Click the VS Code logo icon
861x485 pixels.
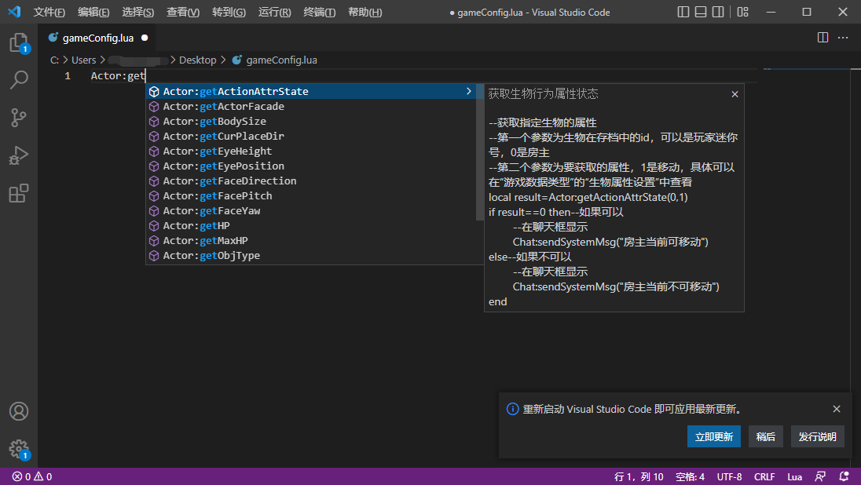[14, 12]
